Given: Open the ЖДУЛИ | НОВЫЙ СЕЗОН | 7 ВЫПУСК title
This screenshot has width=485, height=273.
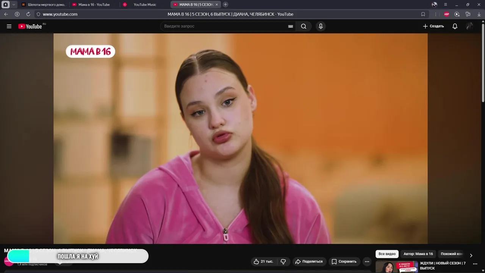Looking at the screenshot, I should (443, 266).
